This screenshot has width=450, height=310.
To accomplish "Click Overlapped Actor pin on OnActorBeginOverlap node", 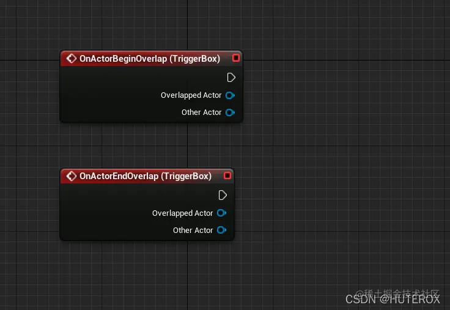I will tap(230, 95).
